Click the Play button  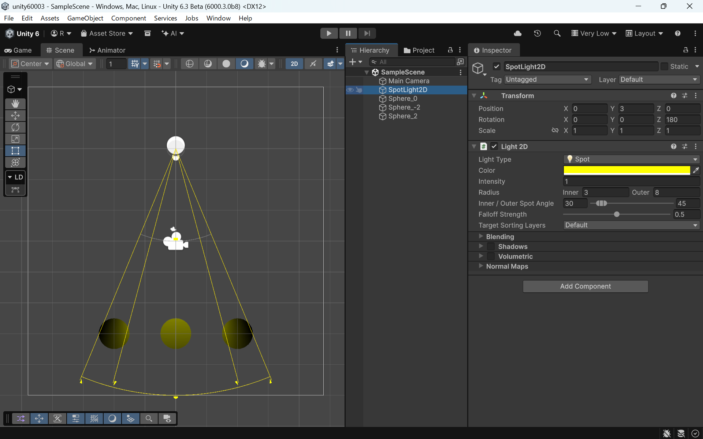[328, 33]
